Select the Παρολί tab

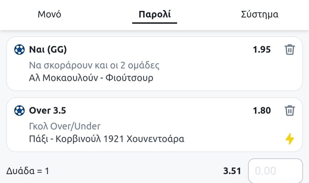click(x=154, y=14)
